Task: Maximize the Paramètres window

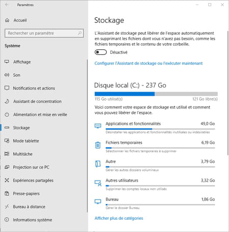Action: [210, 5]
